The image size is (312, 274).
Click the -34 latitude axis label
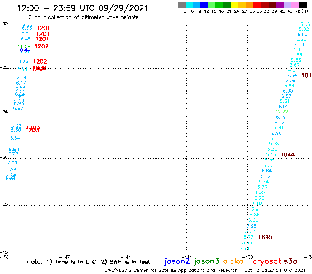click(x=4, y=112)
